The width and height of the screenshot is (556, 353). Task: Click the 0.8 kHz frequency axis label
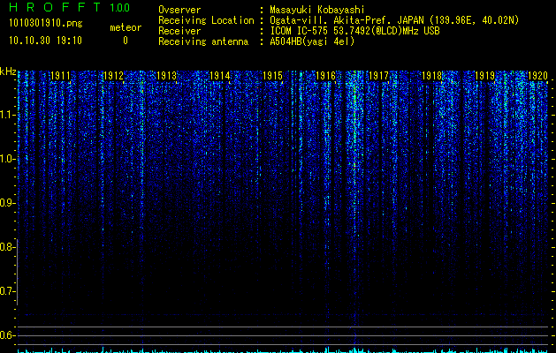point(6,247)
